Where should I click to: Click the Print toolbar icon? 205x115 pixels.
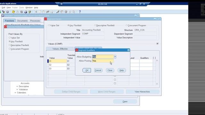coord(26,12)
